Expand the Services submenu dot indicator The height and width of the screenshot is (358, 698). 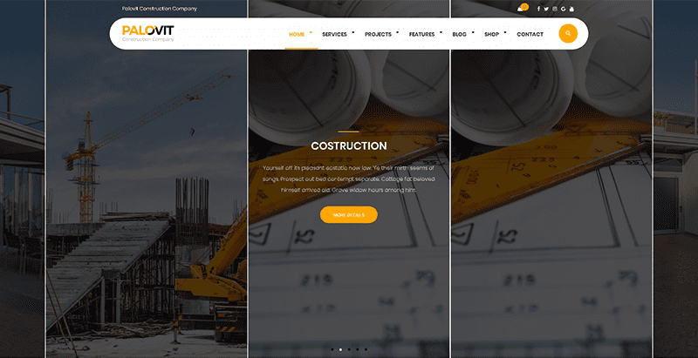click(353, 32)
